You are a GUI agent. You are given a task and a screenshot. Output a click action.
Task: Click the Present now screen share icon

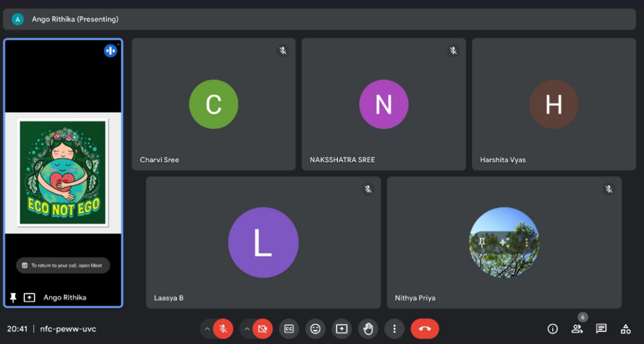tap(341, 328)
